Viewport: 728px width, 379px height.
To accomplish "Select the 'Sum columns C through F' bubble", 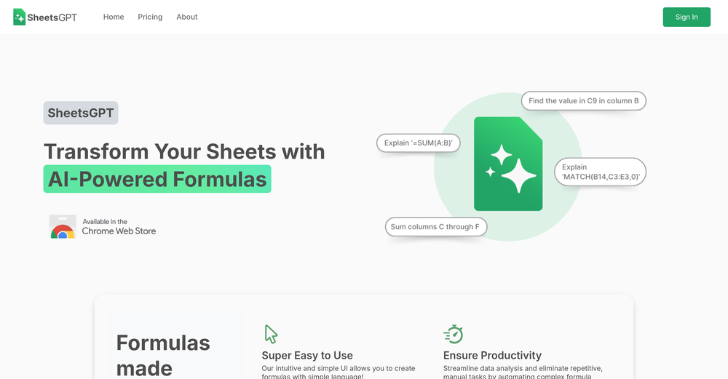I will [x=435, y=227].
